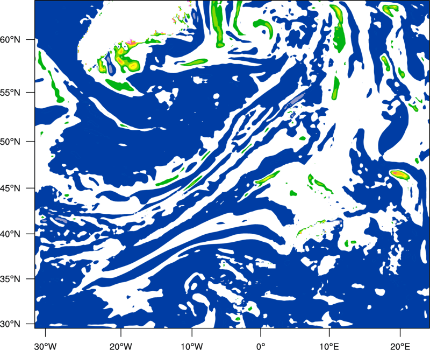Image resolution: width=430 pixels, height=350 pixels.
Task: Click the 35°N latitude label
Action: click(10, 279)
